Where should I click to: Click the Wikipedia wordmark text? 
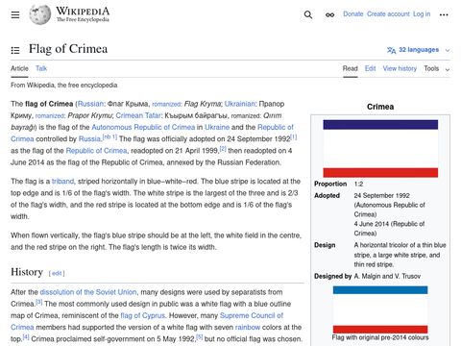pyautogui.click(x=83, y=12)
